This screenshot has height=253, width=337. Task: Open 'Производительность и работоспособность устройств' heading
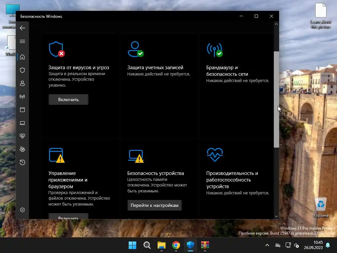pos(232,180)
